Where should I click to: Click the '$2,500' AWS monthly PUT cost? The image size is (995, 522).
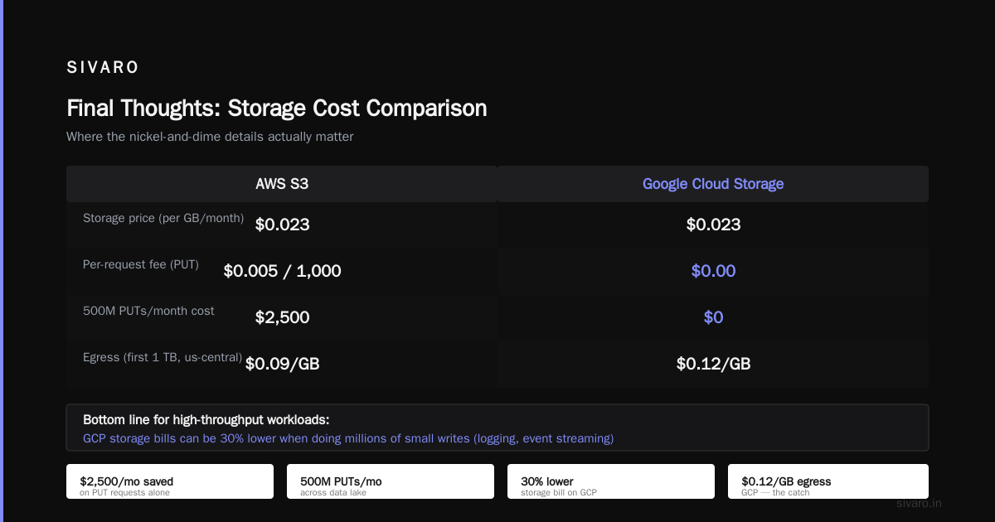282,317
